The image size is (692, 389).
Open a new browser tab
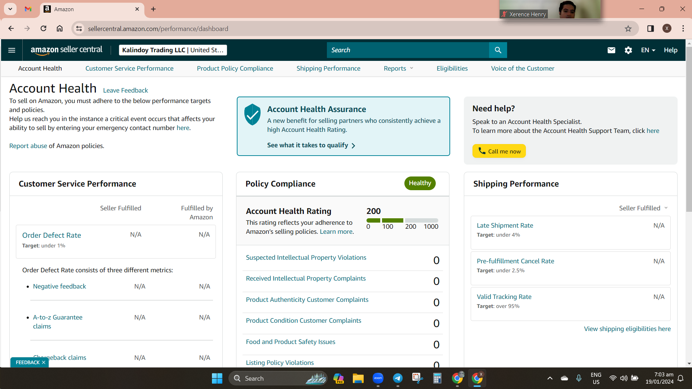pos(154,9)
